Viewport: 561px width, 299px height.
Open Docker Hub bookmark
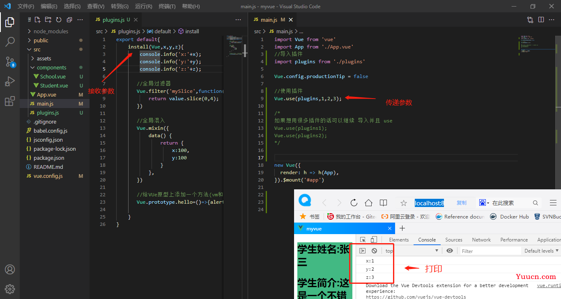coord(509,216)
